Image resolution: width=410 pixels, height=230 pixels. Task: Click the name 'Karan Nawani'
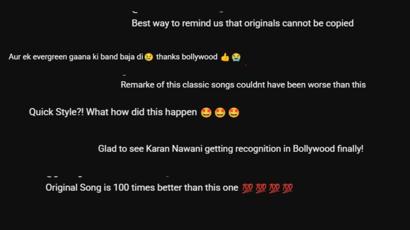coord(174,149)
